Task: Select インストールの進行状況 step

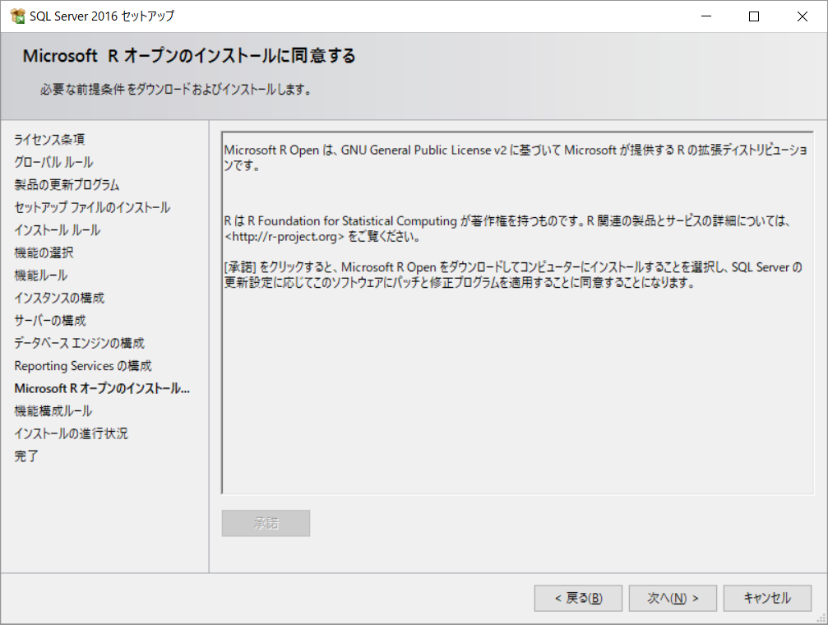Action: coord(72,433)
